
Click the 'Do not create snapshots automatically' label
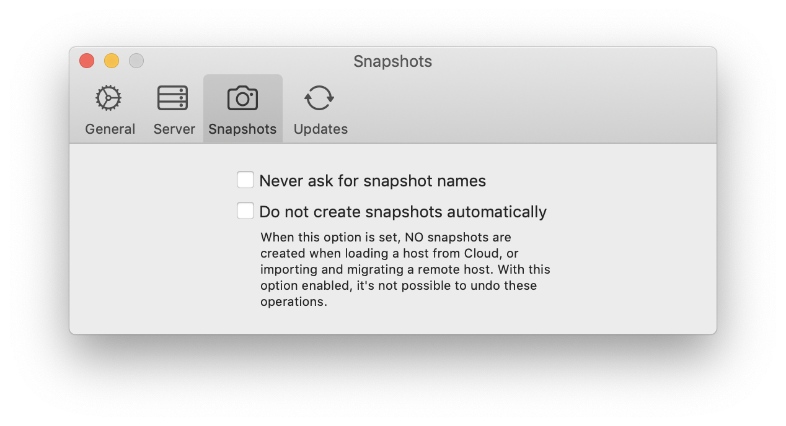403,211
